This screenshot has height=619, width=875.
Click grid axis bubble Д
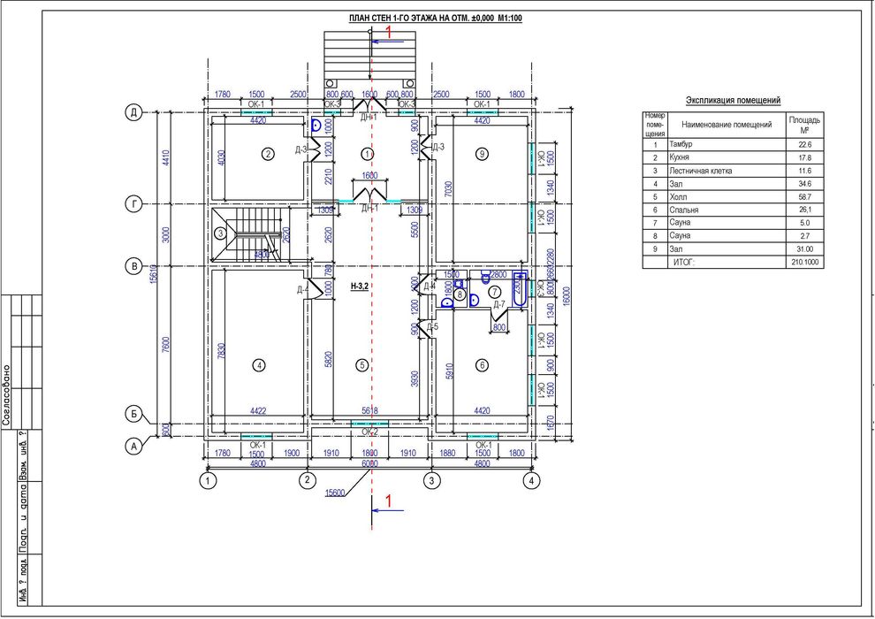pos(133,112)
